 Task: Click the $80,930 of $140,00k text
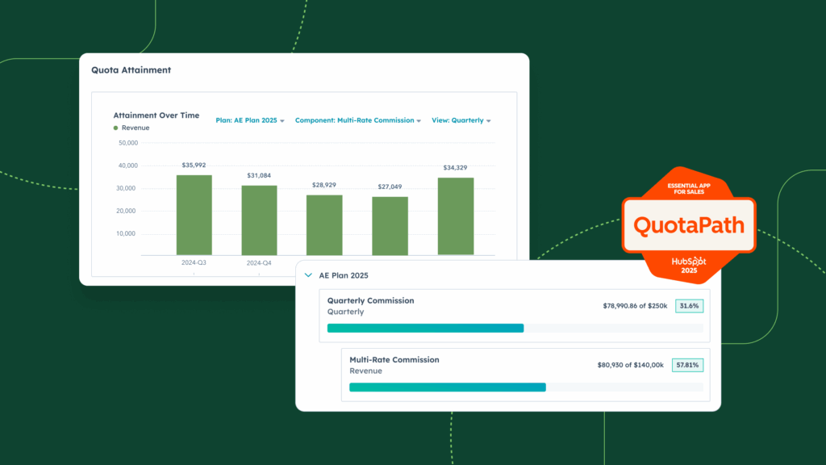pyautogui.click(x=631, y=365)
